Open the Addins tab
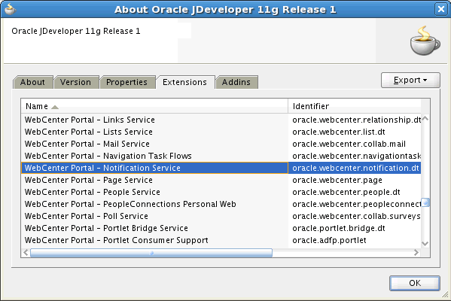 click(x=236, y=82)
